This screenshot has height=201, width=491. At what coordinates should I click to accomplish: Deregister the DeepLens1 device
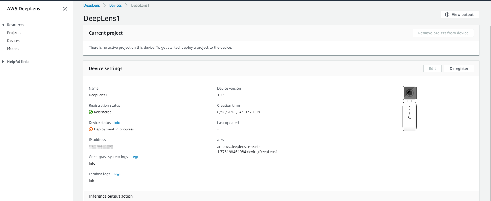coord(459,68)
